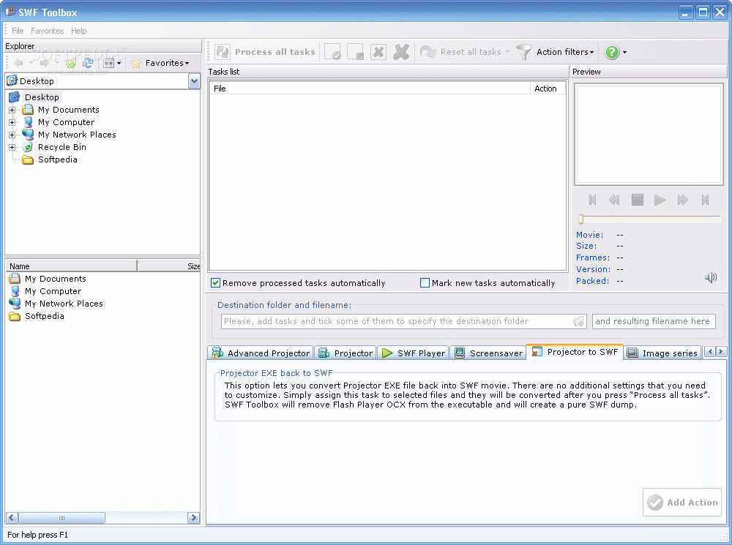This screenshot has width=732, height=545.
Task: Click the Add Action button
Action: tap(682, 503)
